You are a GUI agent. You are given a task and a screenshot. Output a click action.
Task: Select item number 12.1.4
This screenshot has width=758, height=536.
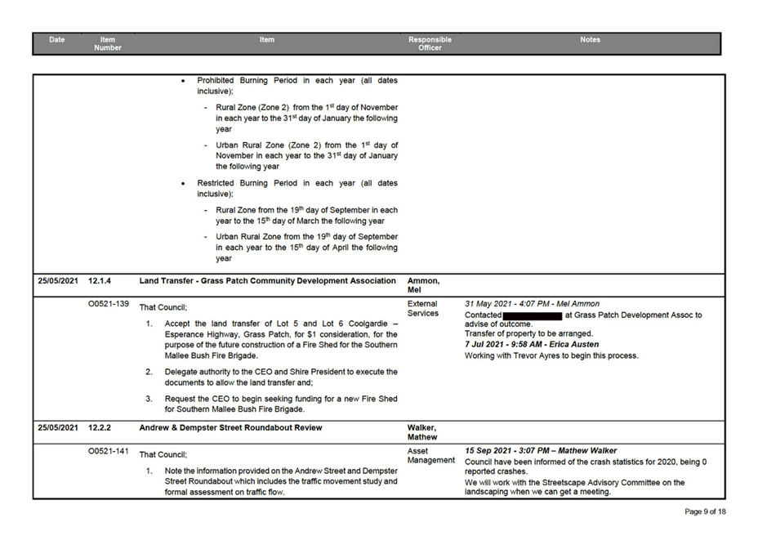100,281
